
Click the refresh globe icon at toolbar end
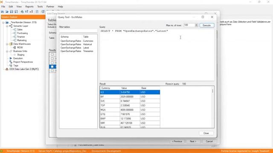[43, 11]
